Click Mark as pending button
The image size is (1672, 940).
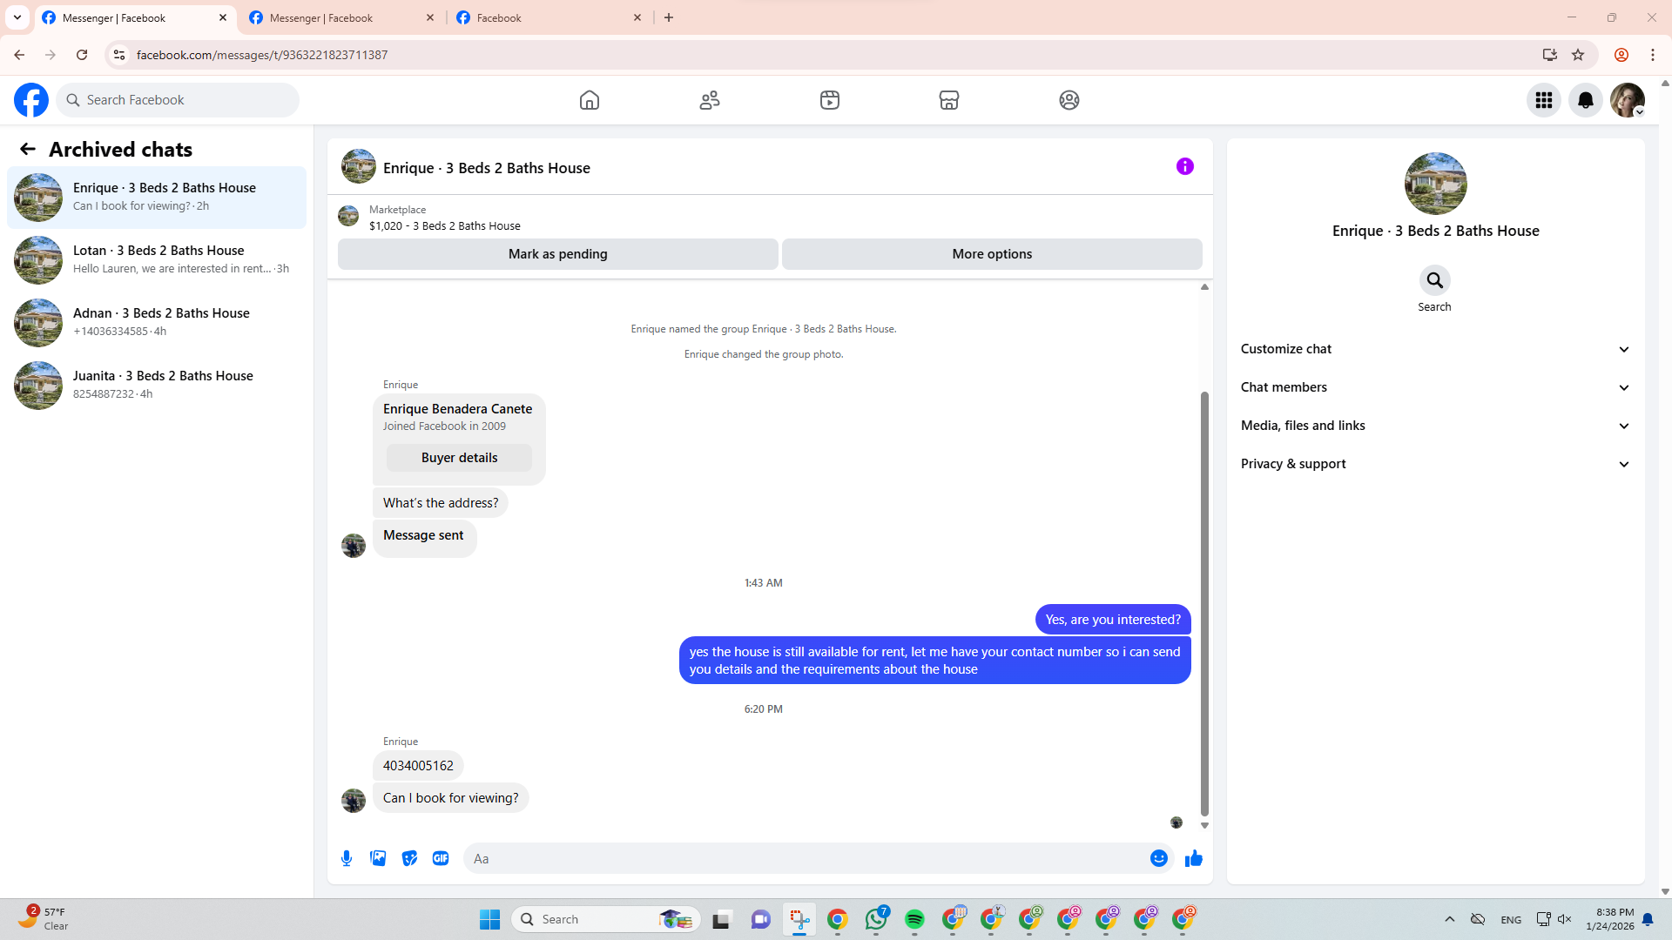click(x=557, y=254)
